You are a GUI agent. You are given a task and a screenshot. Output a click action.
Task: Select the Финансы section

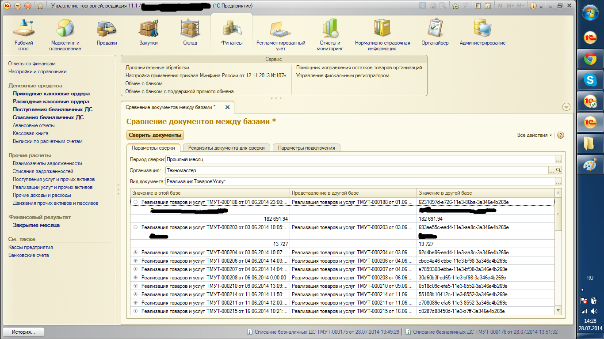click(232, 33)
